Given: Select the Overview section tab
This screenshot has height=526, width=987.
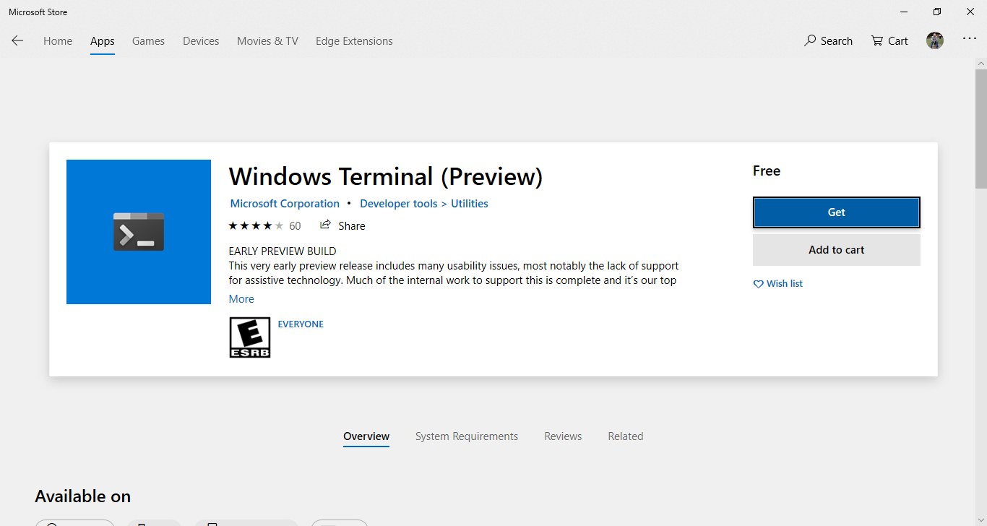Looking at the screenshot, I should pyautogui.click(x=366, y=436).
